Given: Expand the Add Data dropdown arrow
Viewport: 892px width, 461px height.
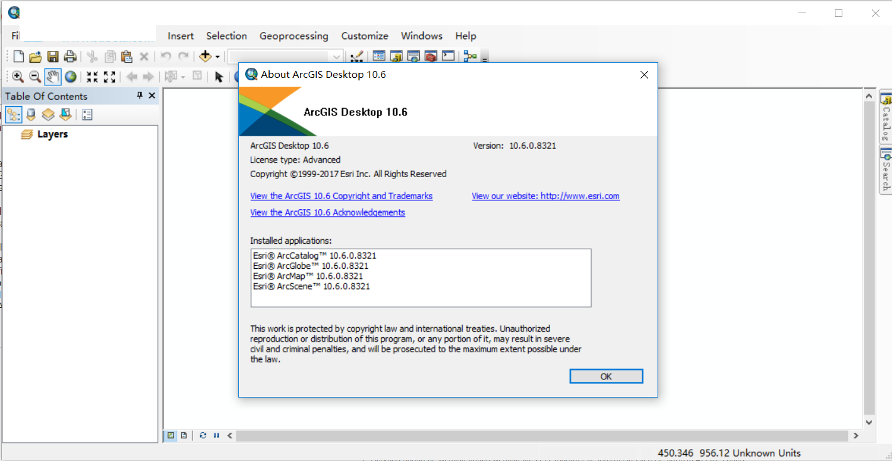Looking at the screenshot, I should pos(217,57).
